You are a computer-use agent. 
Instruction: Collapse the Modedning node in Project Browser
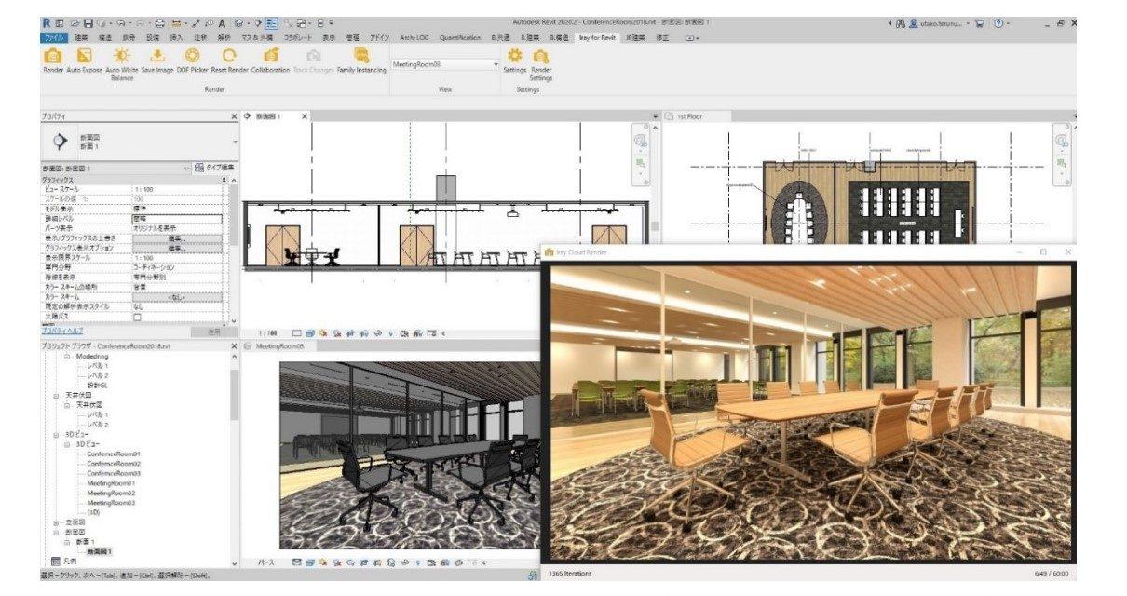pyautogui.click(x=66, y=357)
